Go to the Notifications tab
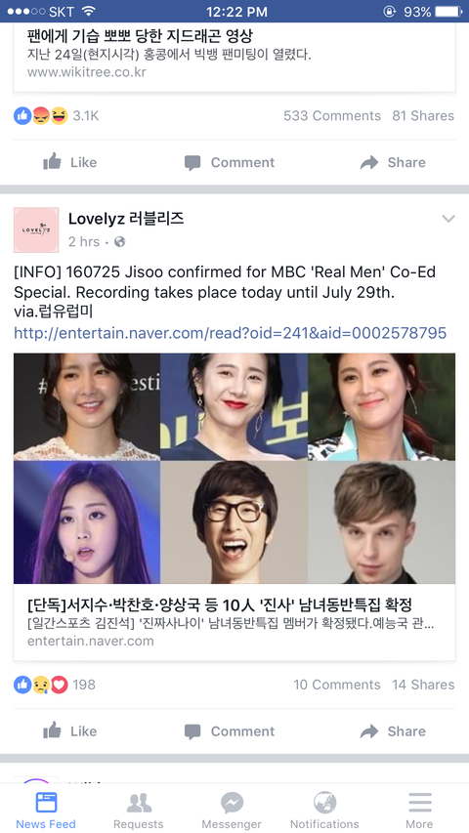Screen dimensions: 469x833 tap(324, 811)
